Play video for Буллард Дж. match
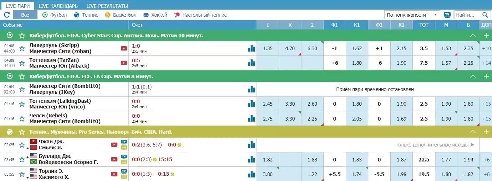This screenshot has width=492, height=181. [x=115, y=159]
